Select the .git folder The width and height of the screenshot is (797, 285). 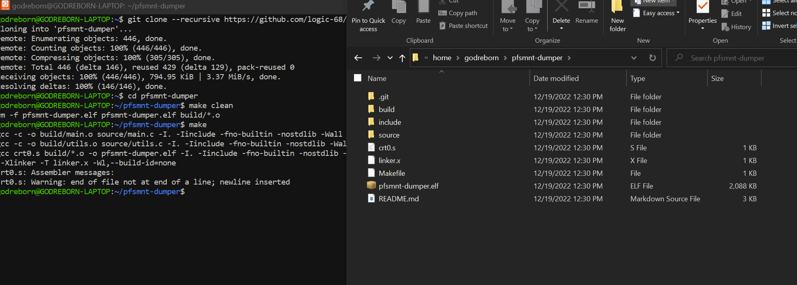pyautogui.click(x=384, y=97)
